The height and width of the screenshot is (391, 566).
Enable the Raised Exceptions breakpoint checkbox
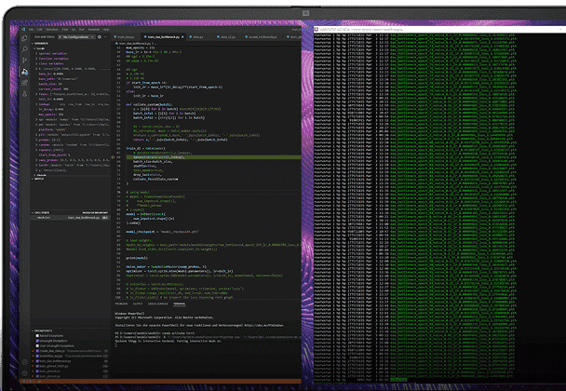point(37,335)
